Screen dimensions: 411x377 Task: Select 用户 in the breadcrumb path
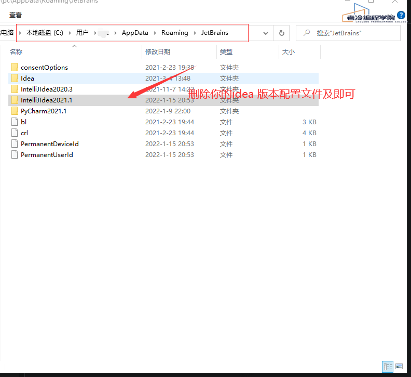83,33
